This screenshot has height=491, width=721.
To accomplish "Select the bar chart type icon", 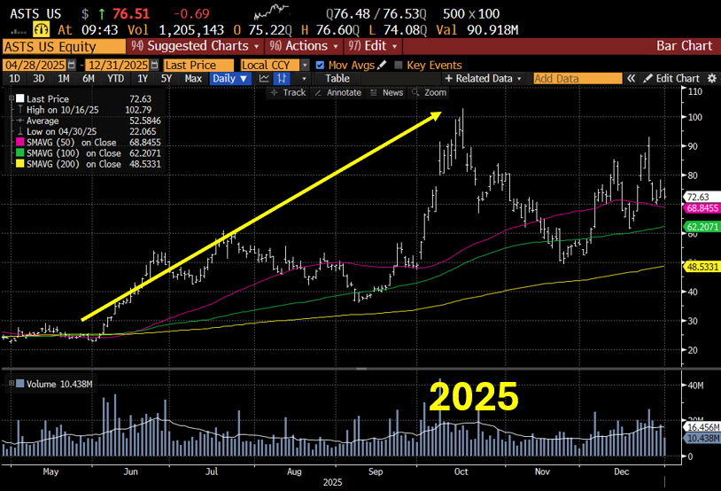I will pos(282,78).
